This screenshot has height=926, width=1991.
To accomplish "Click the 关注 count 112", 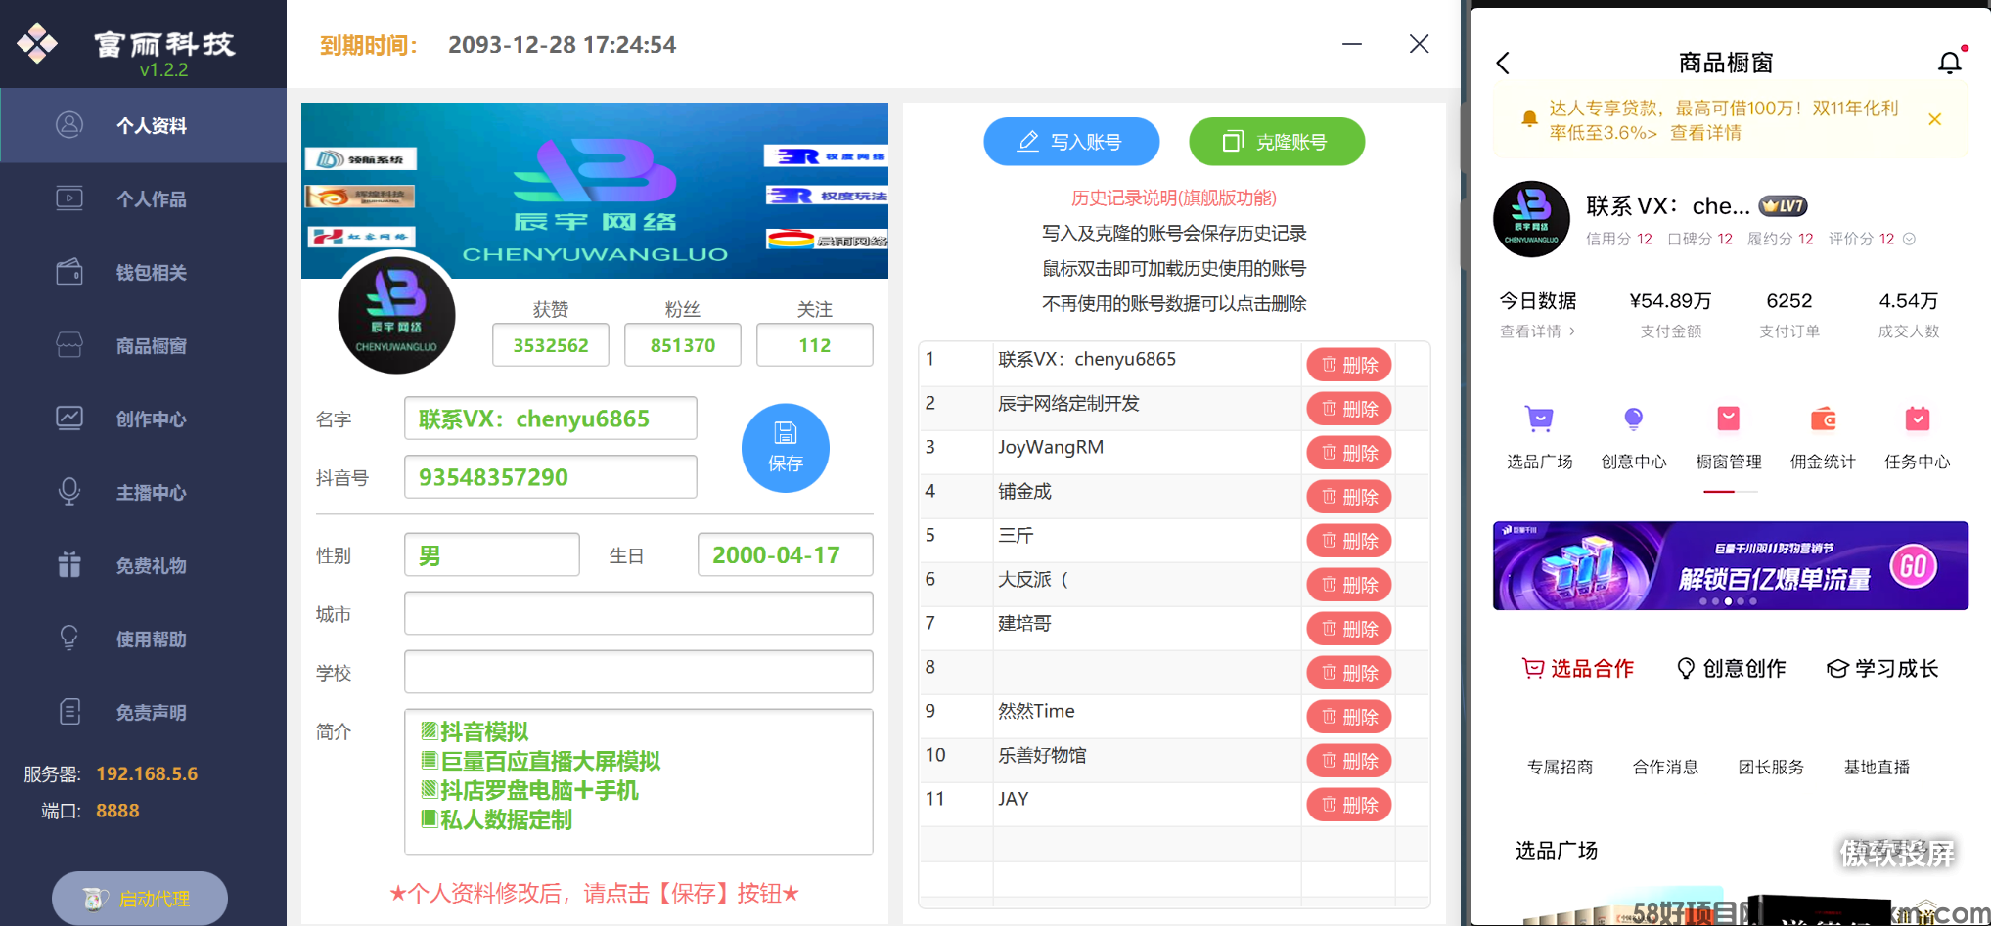I will pos(815,345).
